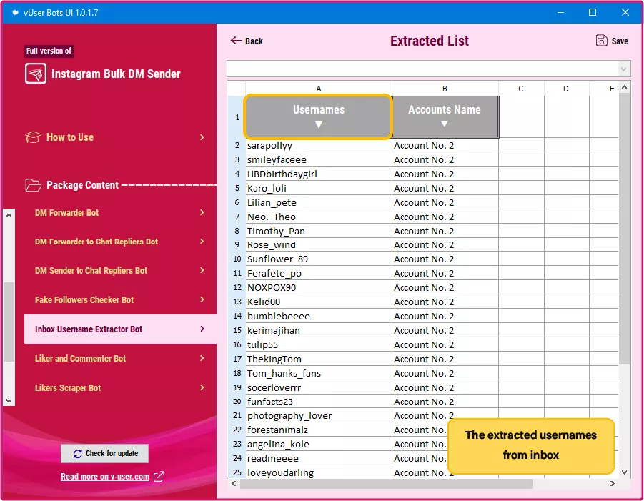The width and height of the screenshot is (644, 501).
Task: Open Fake Followers Checker Bot item
Action: [120, 299]
